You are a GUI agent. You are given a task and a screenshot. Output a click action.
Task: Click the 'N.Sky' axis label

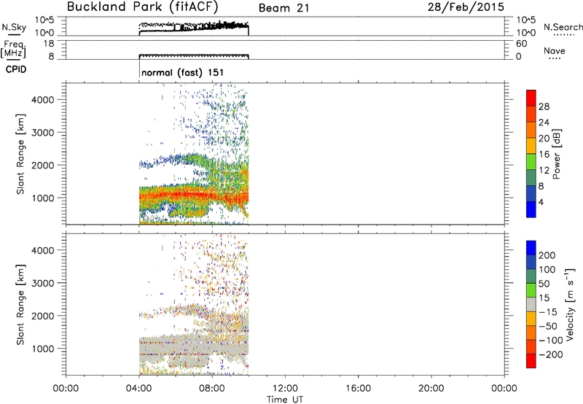[14, 27]
